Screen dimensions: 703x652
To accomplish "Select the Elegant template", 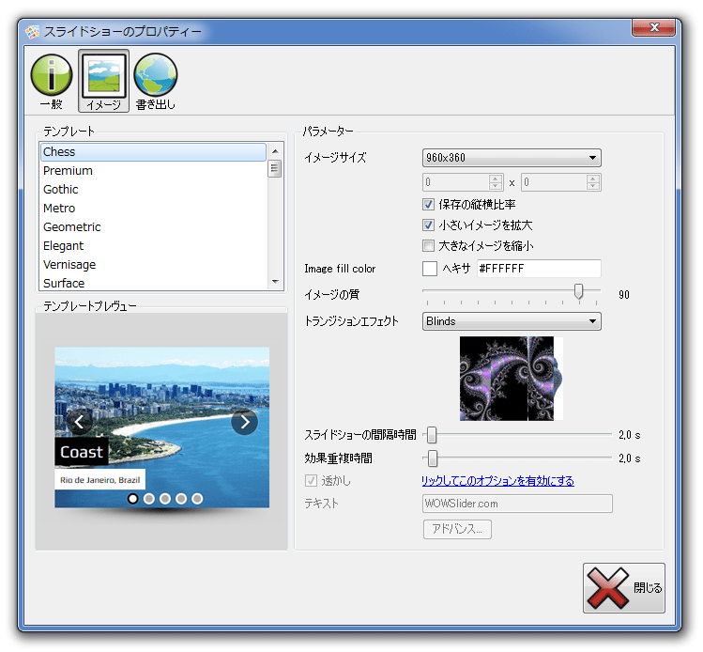I will point(153,246).
